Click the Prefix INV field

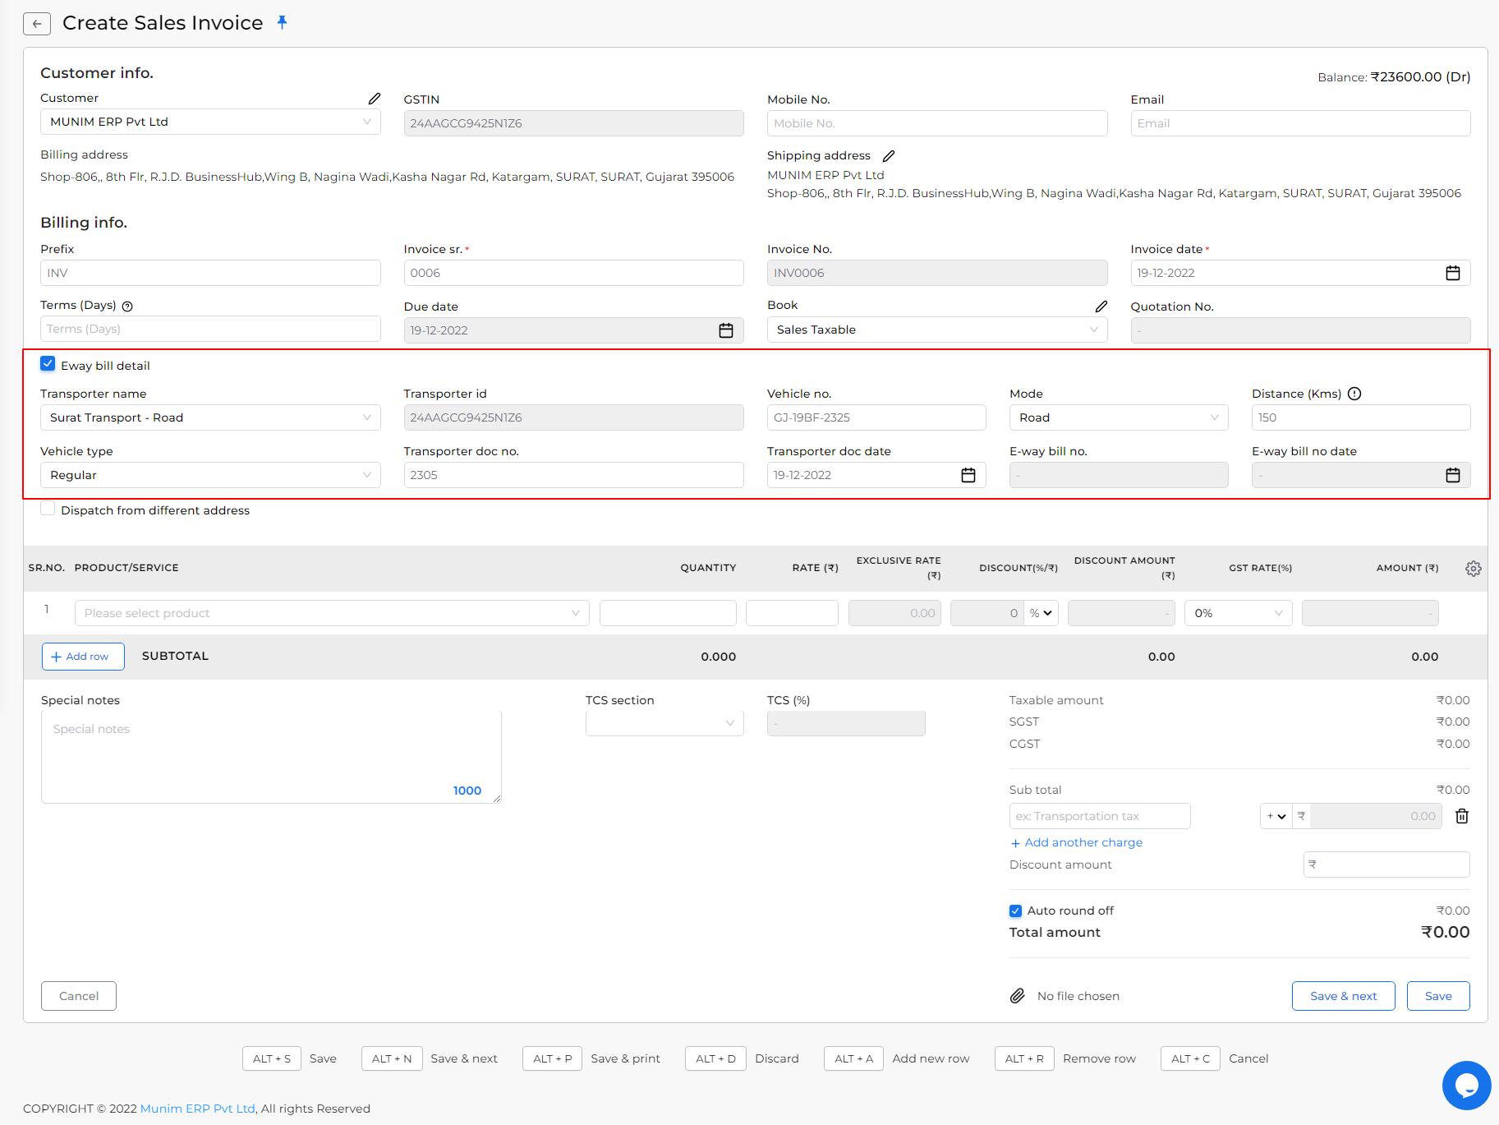coord(210,273)
